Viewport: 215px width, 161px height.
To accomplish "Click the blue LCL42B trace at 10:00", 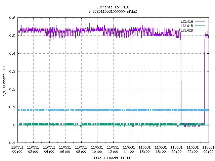I will pyautogui.click(x=97, y=110).
